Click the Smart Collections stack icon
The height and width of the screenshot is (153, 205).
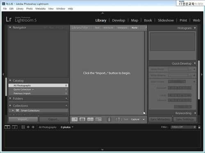coord(18,111)
